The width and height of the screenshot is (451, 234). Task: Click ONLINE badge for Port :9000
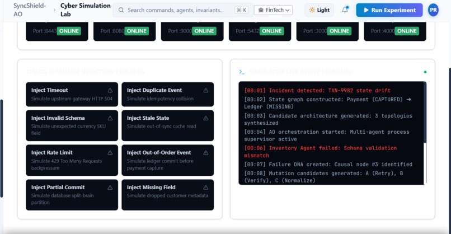pyautogui.click(x=204, y=31)
